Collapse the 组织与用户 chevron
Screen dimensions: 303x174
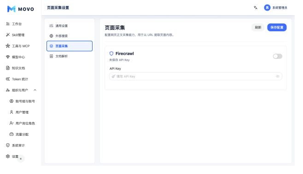[35, 90]
